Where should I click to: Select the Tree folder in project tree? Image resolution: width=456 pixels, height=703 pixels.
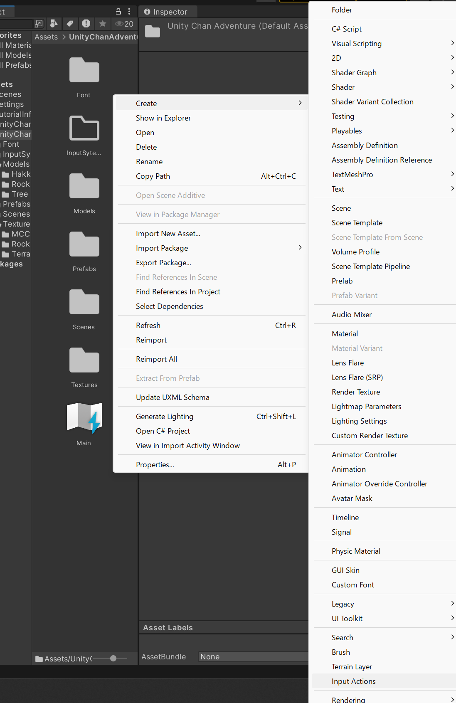coord(20,194)
